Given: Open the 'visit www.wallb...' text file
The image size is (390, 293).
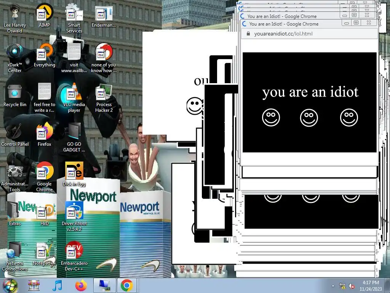Looking at the screenshot, I should 74,58.
